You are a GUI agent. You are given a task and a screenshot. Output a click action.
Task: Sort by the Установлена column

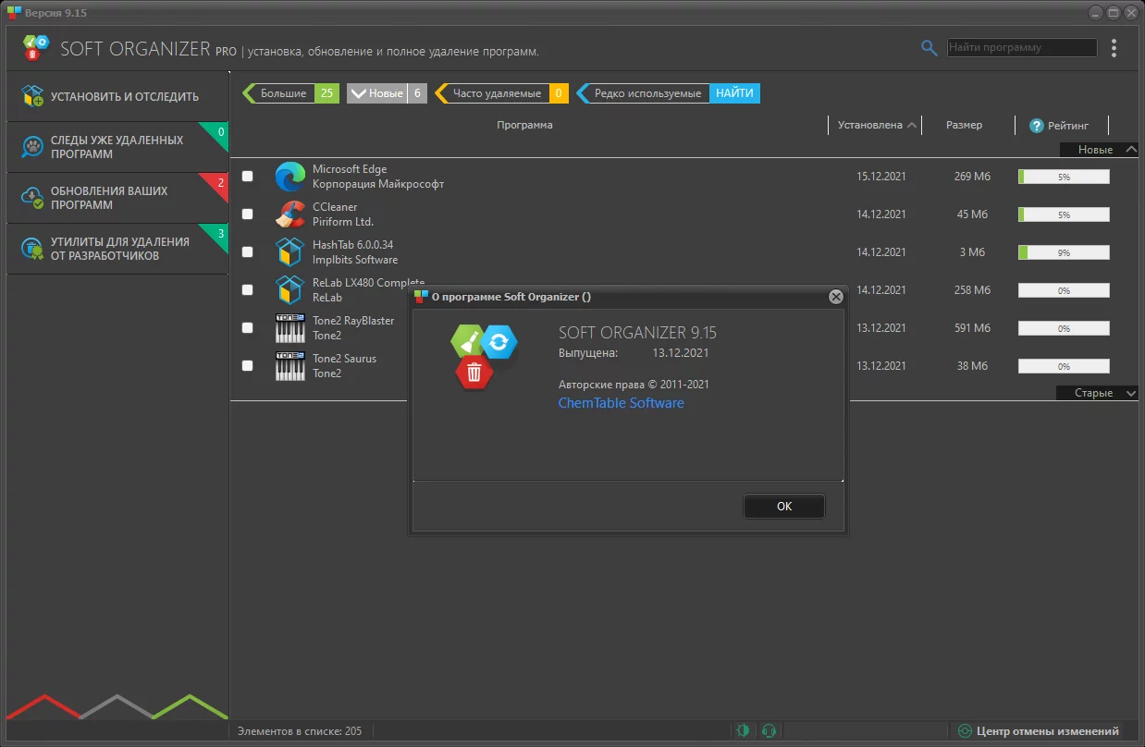click(877, 125)
